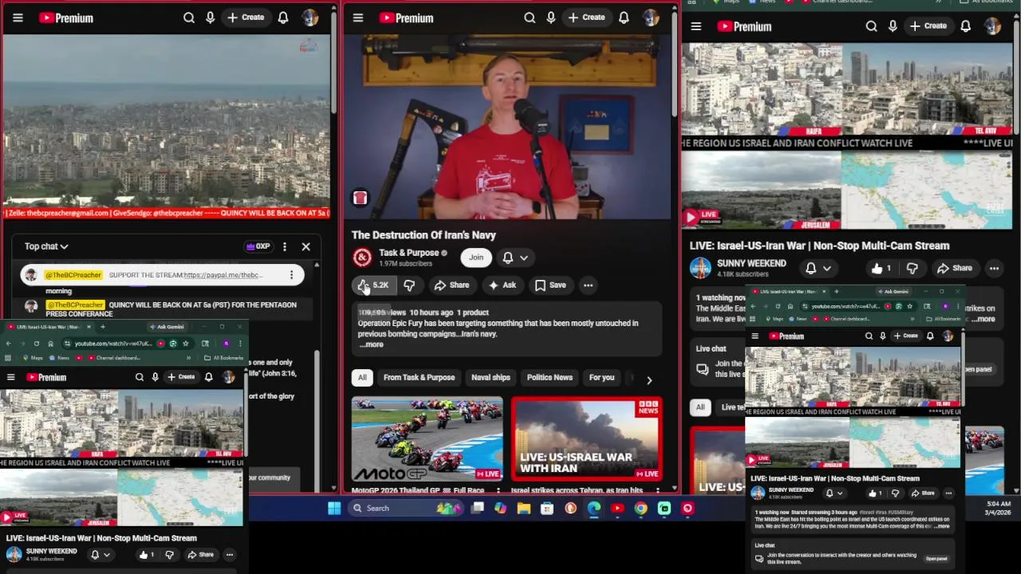Click merch shelf icon on Iran's Navy video
The image size is (1021, 574).
360,198
